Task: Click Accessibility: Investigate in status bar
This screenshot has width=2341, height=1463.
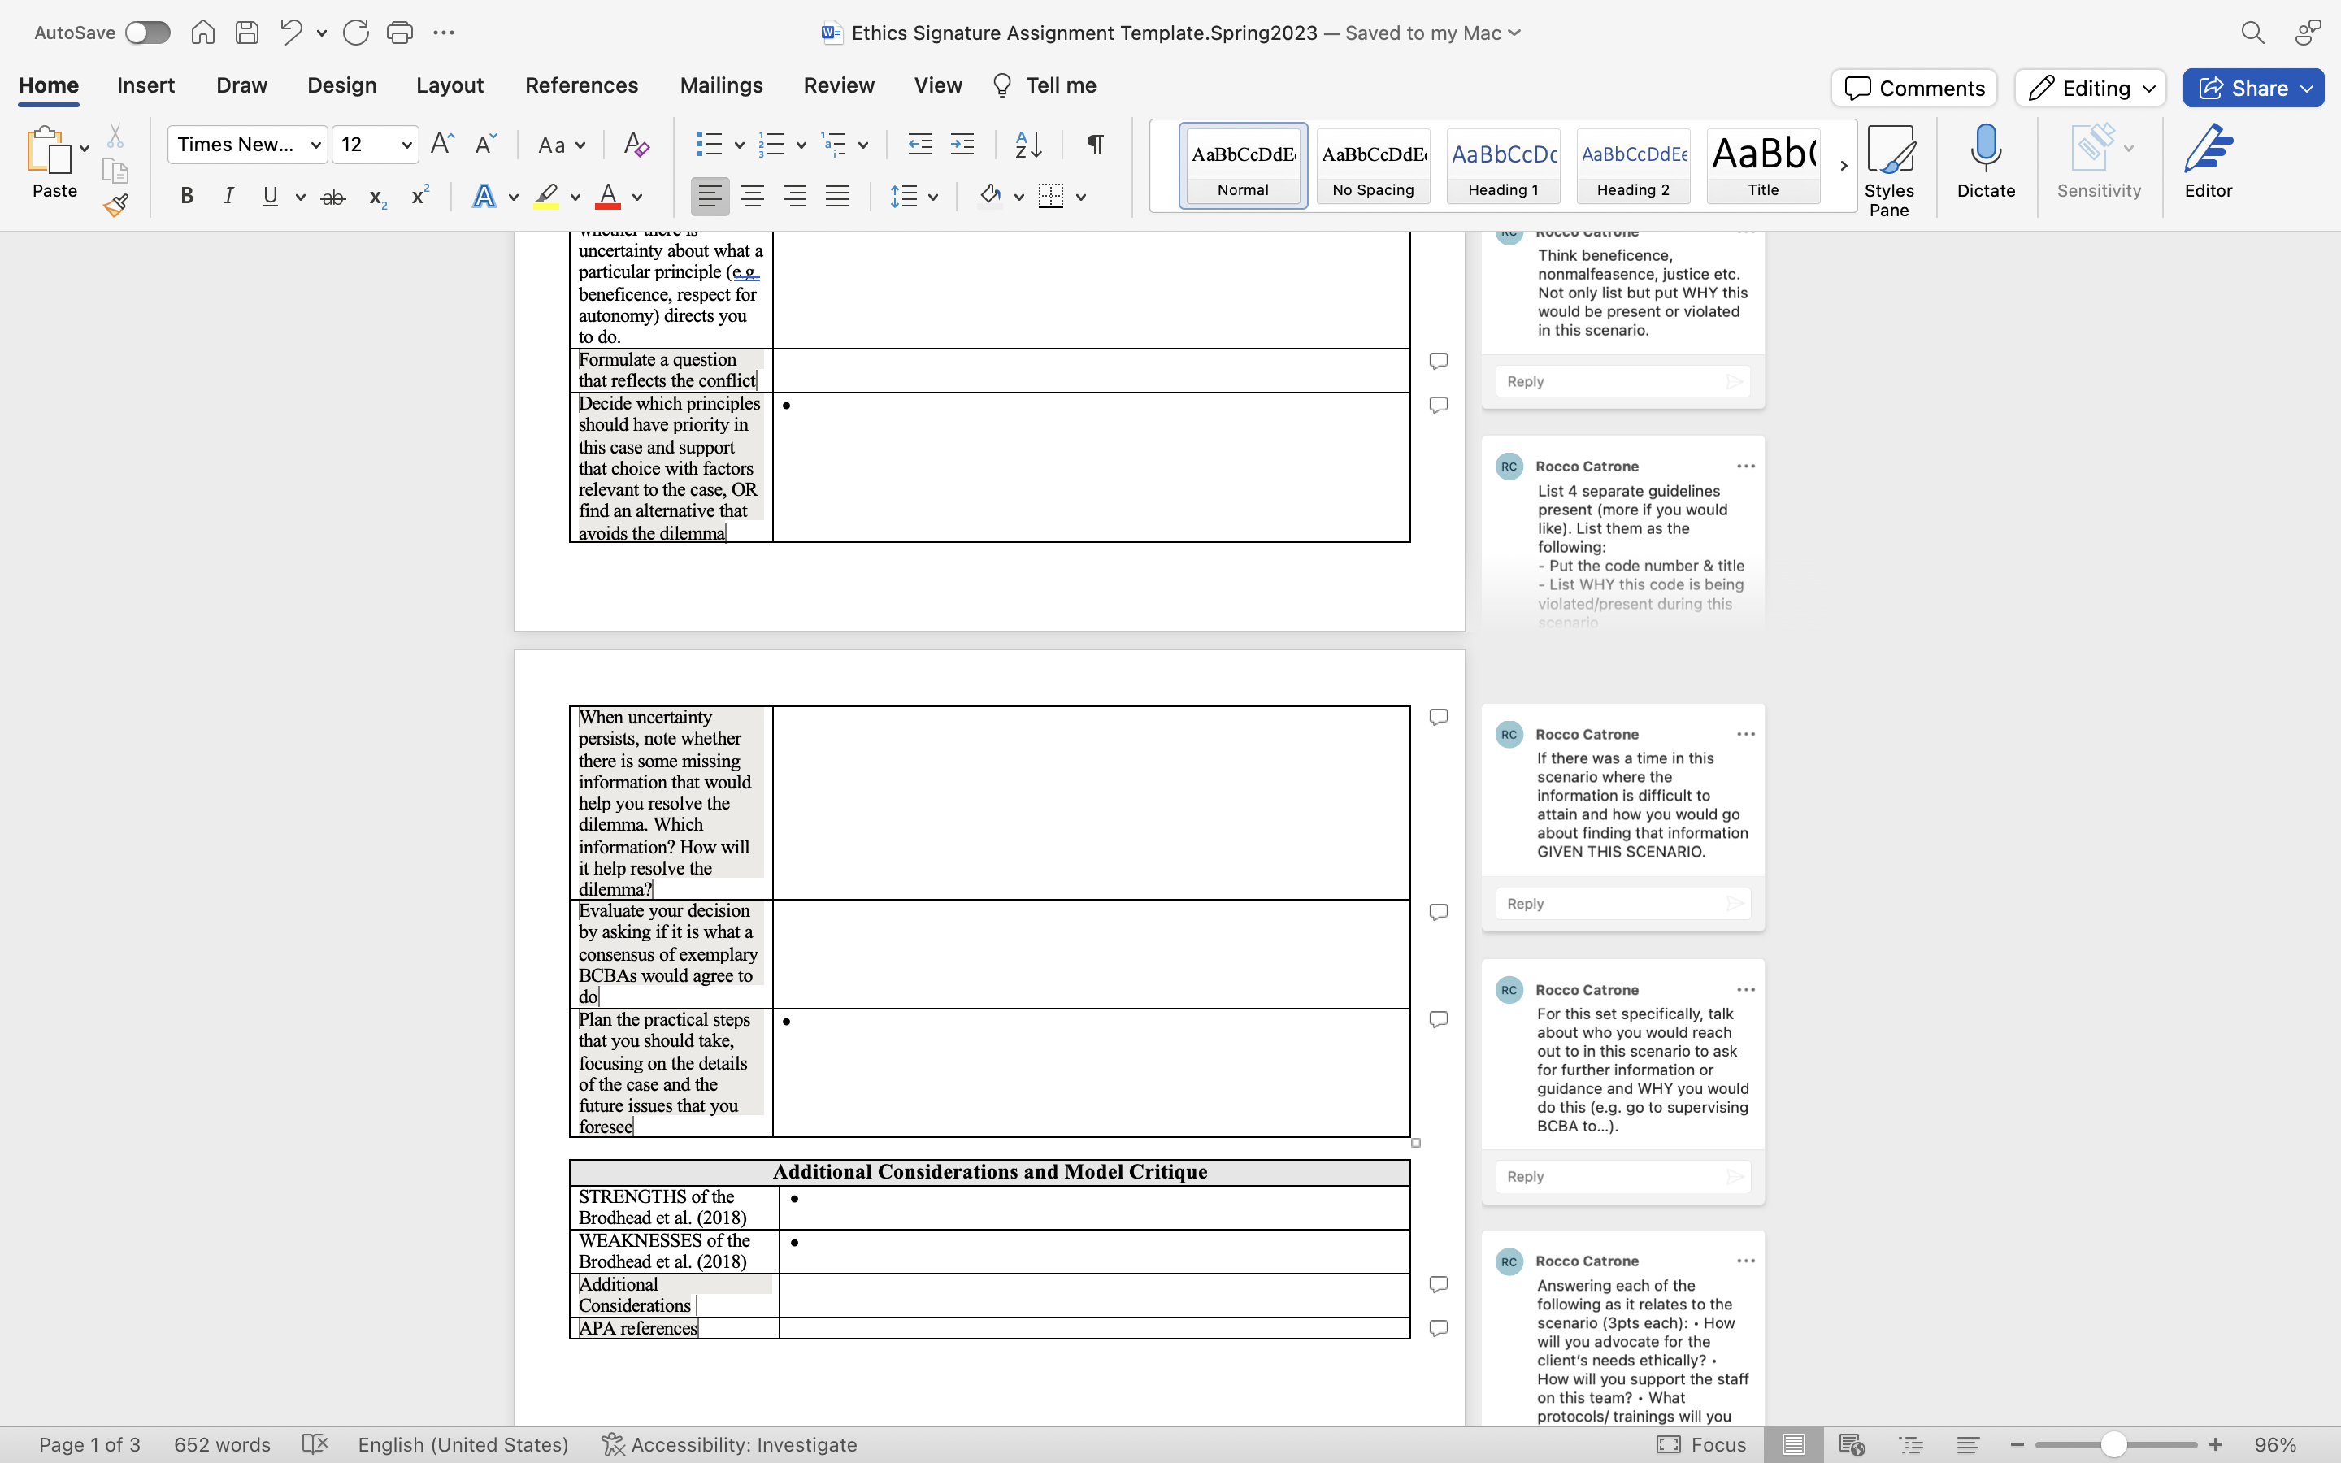Action: [729, 1444]
